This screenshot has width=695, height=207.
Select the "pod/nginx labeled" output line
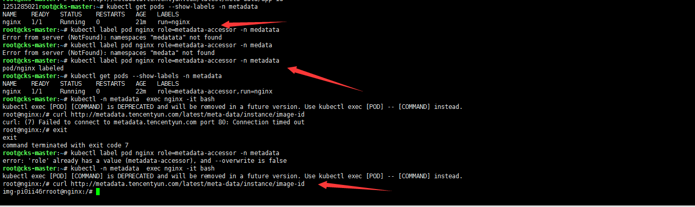[x=33, y=68]
